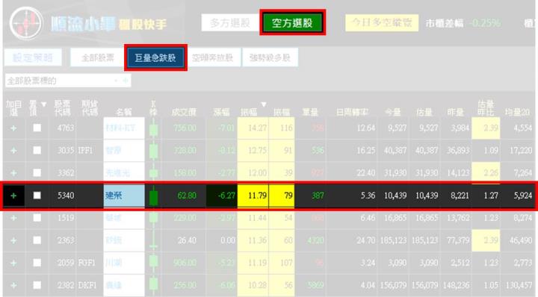This screenshot has width=538, height=297.
Task: Open the 全部股票標的 dropdown
Action: tap(68, 81)
